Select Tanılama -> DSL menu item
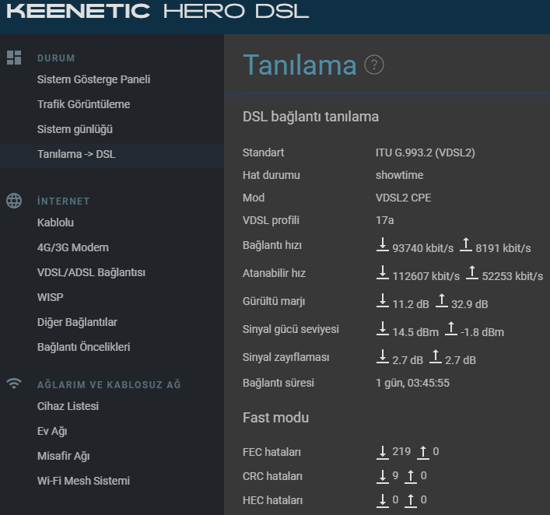The height and width of the screenshot is (515, 550). [x=76, y=154]
